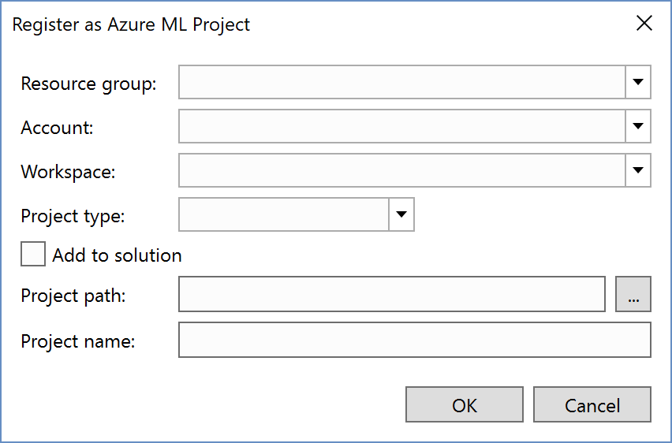Screen dimensions: 672x443
Task: Open the Account dropdown arrow
Action: [x=638, y=126]
